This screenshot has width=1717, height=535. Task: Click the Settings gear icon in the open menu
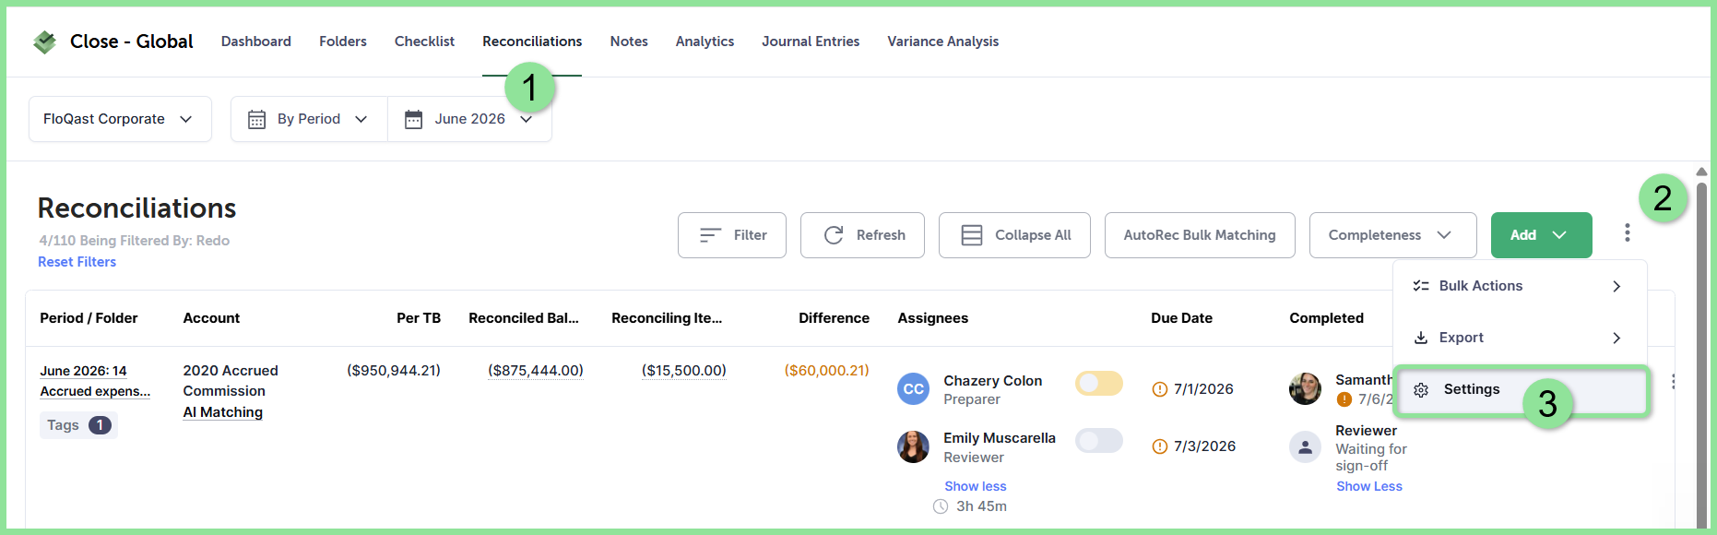click(1421, 390)
